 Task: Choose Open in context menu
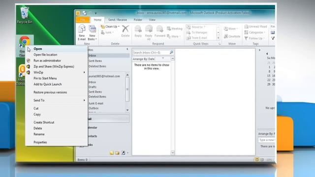[57, 49]
